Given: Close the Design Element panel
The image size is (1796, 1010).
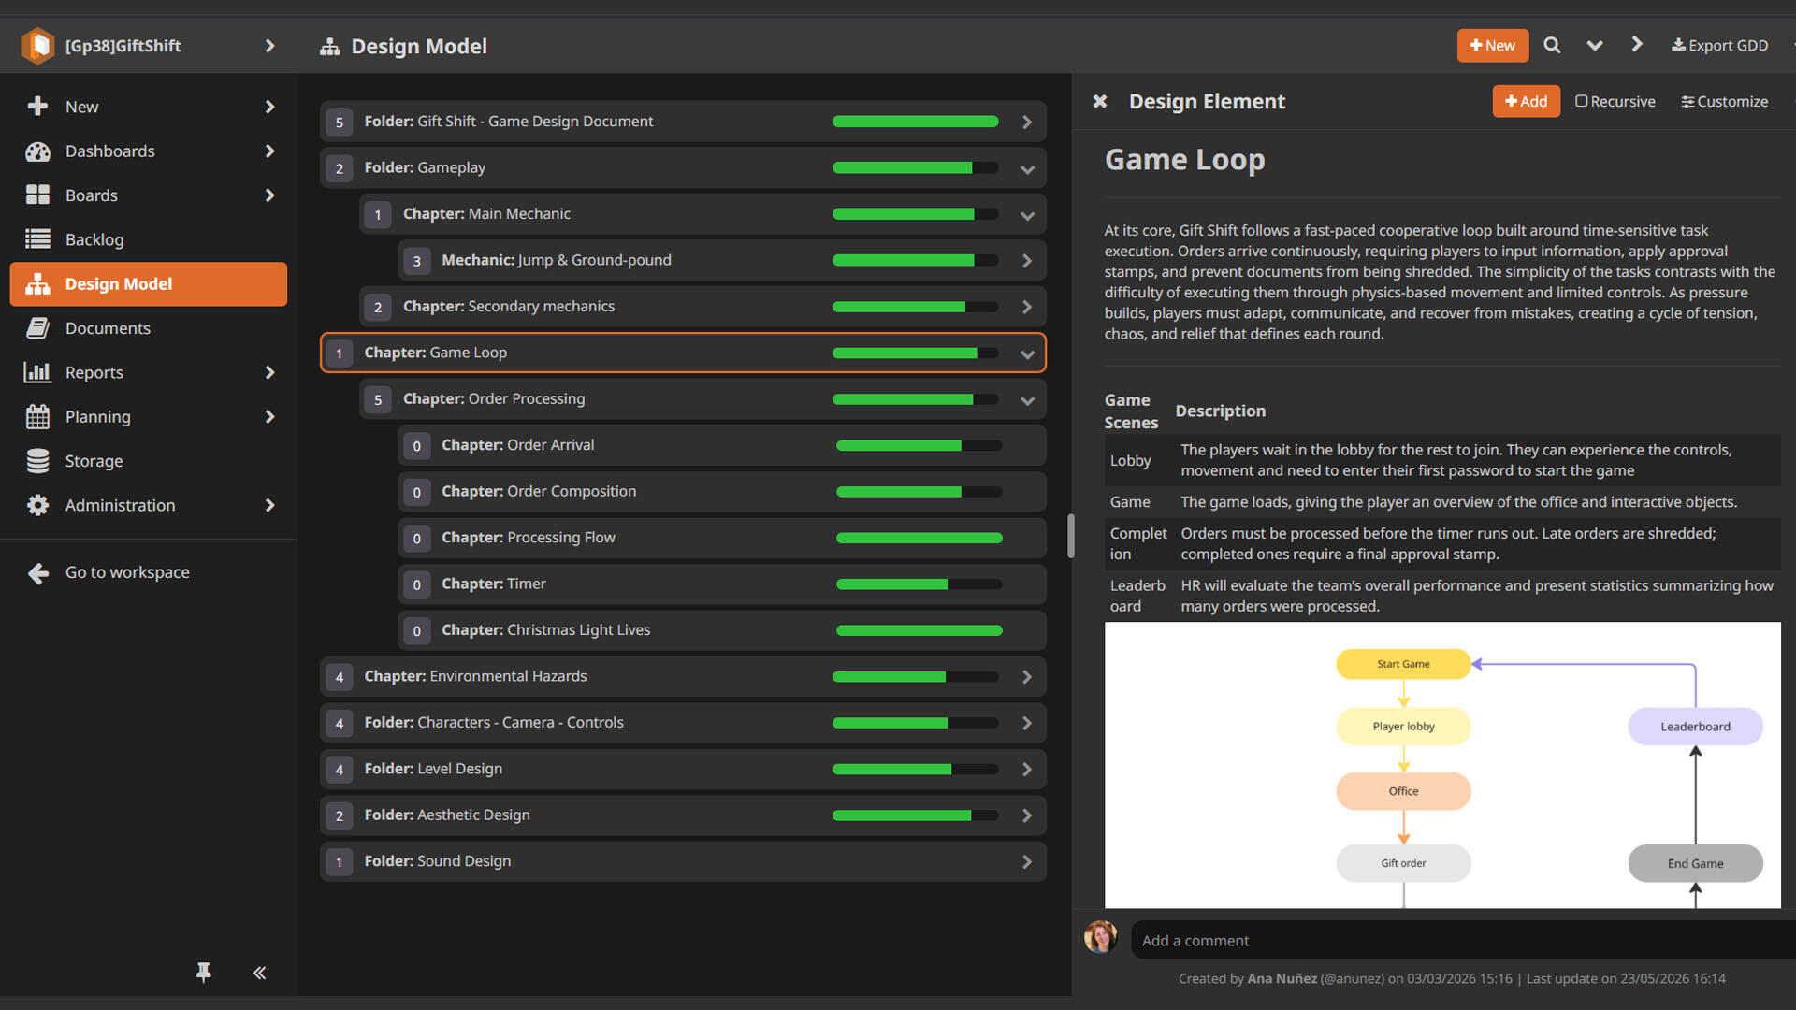Looking at the screenshot, I should tap(1100, 101).
